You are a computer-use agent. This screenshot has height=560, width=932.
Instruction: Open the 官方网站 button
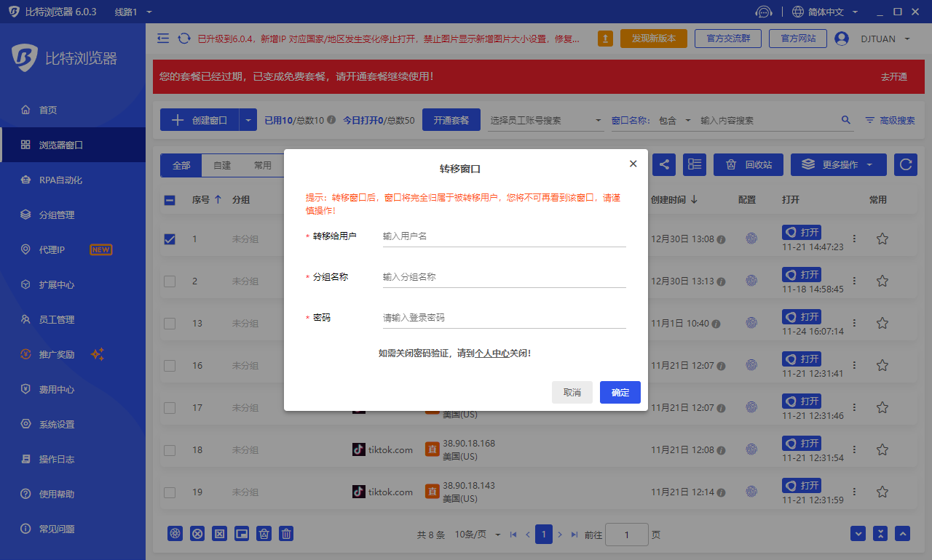(798, 39)
